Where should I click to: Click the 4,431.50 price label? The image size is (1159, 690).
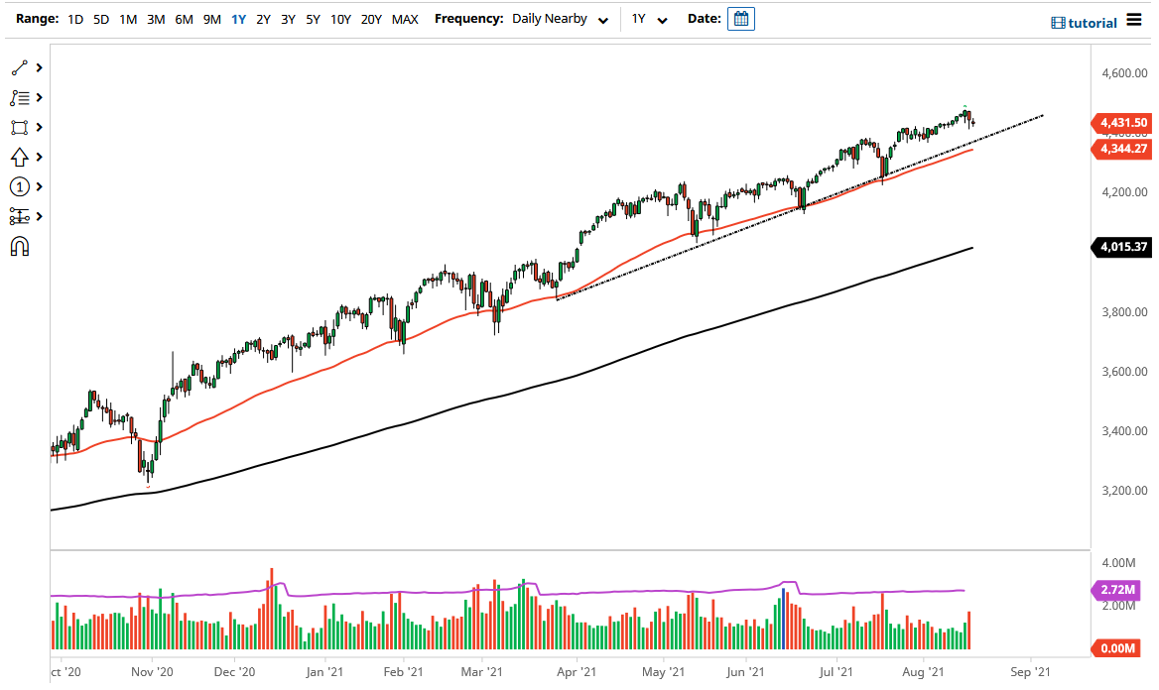(1122, 123)
